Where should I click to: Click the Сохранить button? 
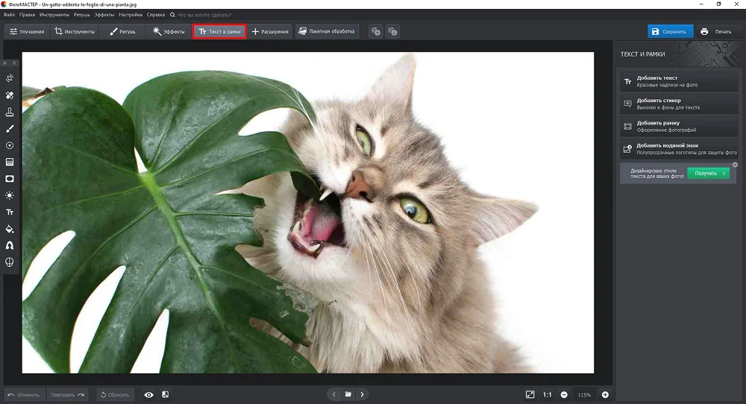(669, 32)
